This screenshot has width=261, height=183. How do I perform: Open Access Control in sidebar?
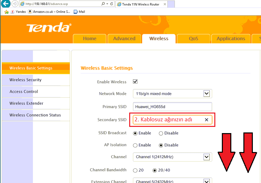36,91
